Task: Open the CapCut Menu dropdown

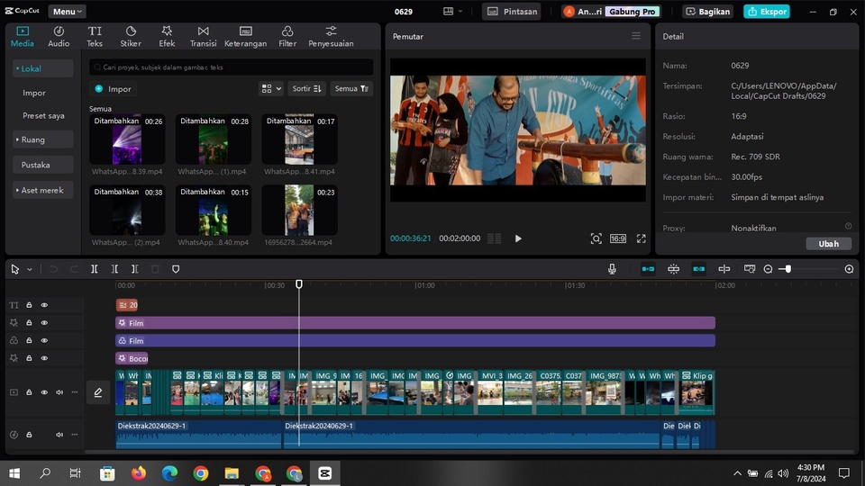Action: (x=67, y=11)
